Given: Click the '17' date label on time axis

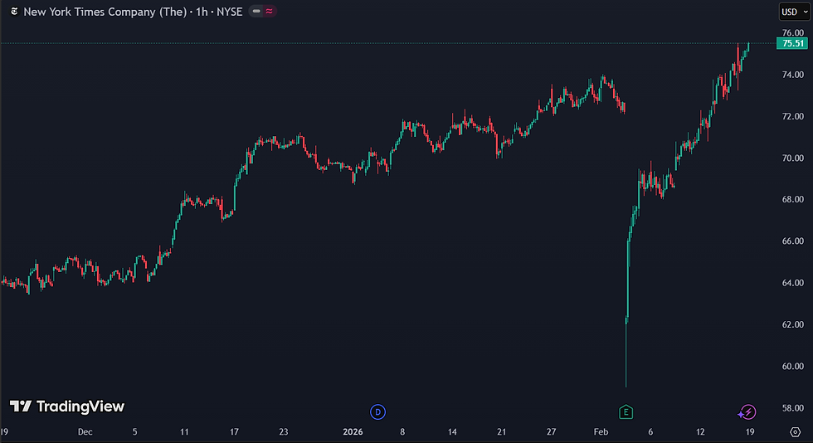Looking at the screenshot, I should (234, 431).
